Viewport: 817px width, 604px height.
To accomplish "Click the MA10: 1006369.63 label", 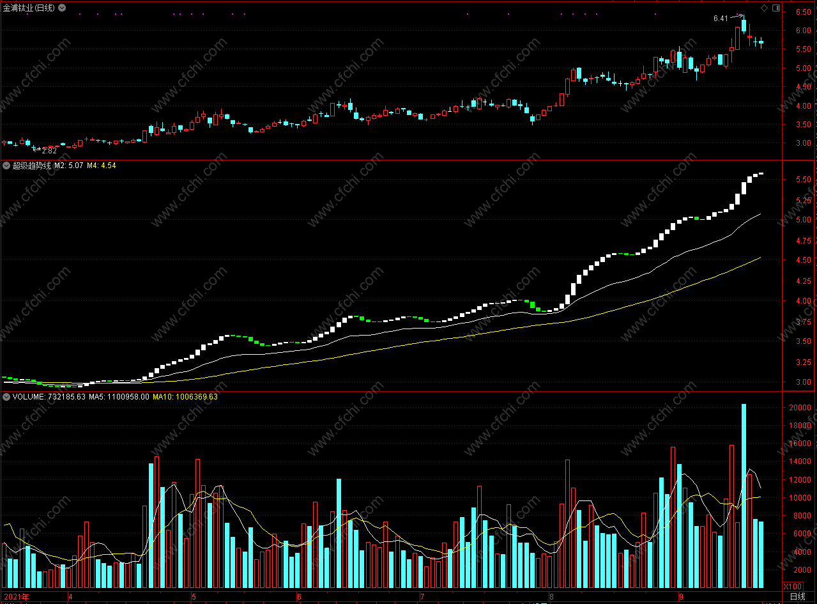I will click(185, 397).
